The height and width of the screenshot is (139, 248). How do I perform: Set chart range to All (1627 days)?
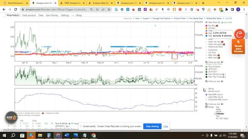coord(222,119)
